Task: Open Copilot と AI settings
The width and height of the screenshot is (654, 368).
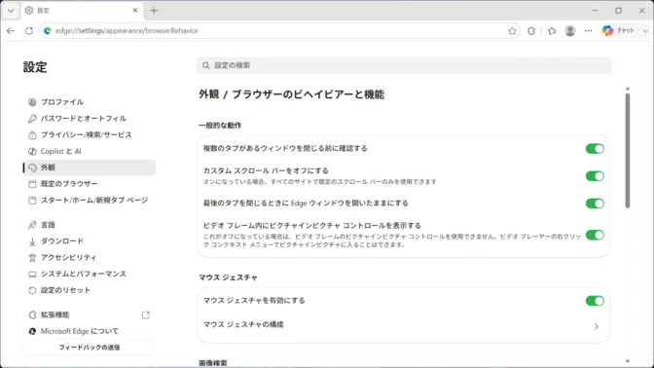Action: pos(90,151)
